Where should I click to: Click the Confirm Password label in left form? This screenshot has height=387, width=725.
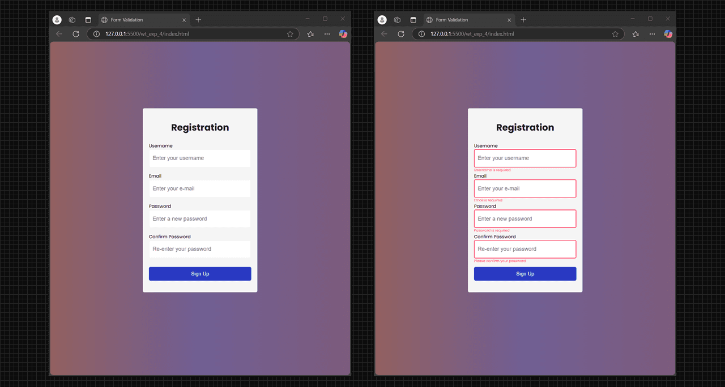[x=170, y=236]
